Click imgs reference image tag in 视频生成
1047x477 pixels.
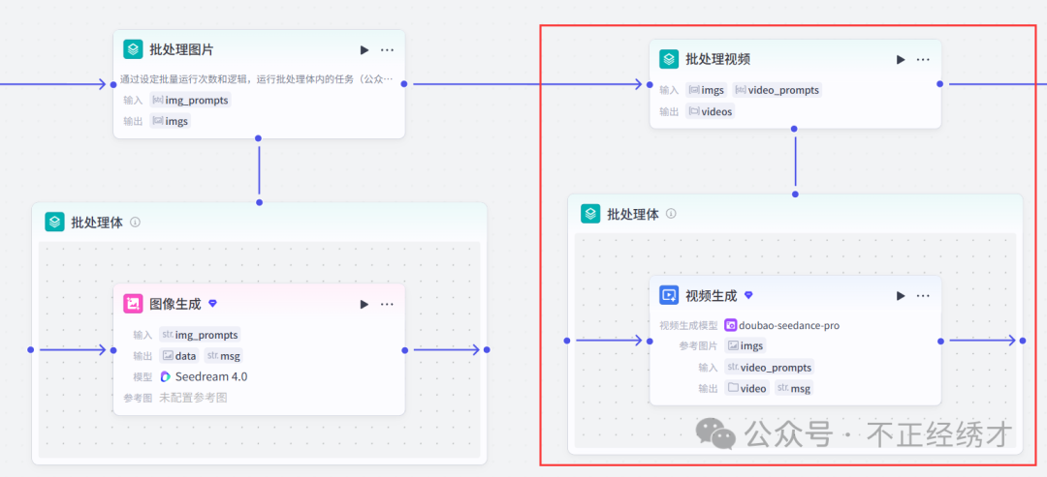(746, 345)
